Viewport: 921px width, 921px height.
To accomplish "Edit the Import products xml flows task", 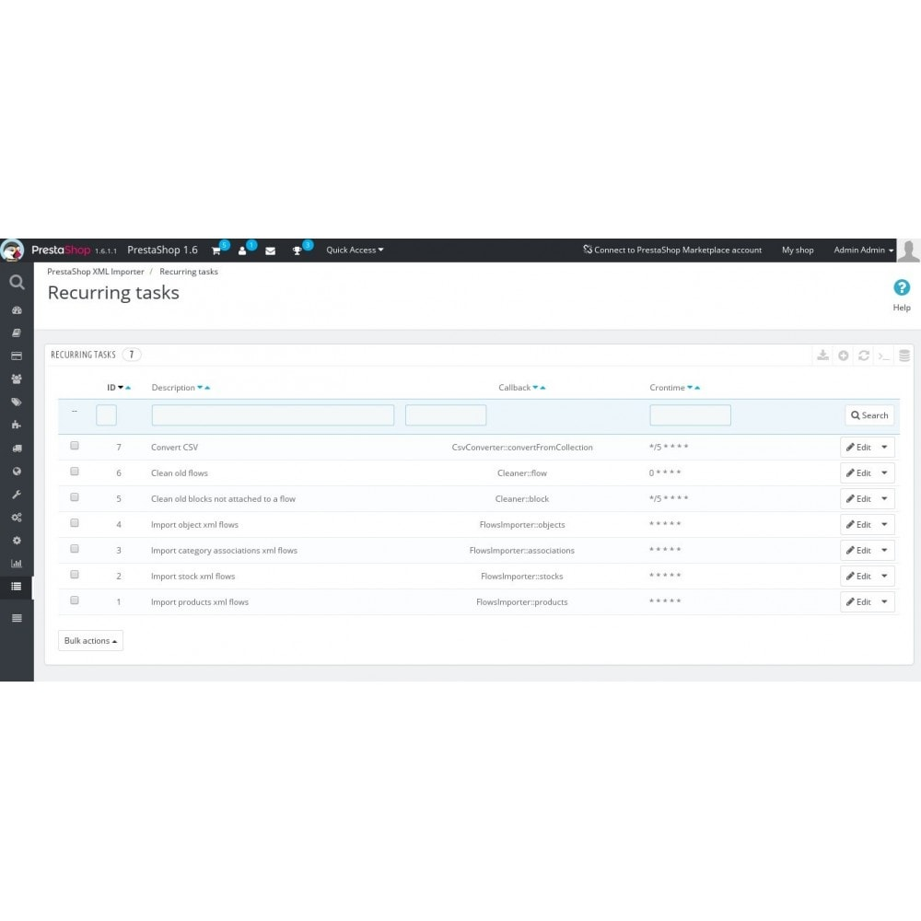I will point(858,602).
